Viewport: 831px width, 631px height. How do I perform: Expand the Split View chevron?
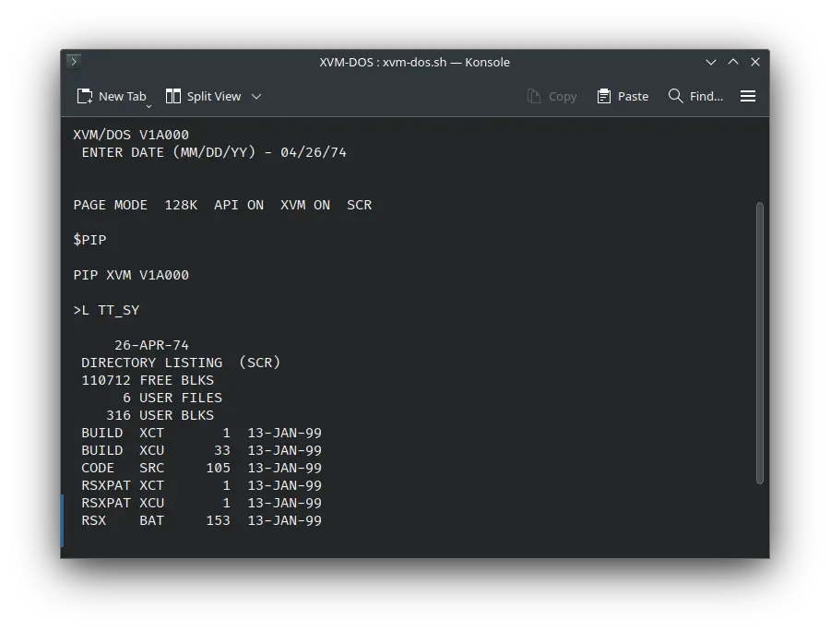coord(256,95)
